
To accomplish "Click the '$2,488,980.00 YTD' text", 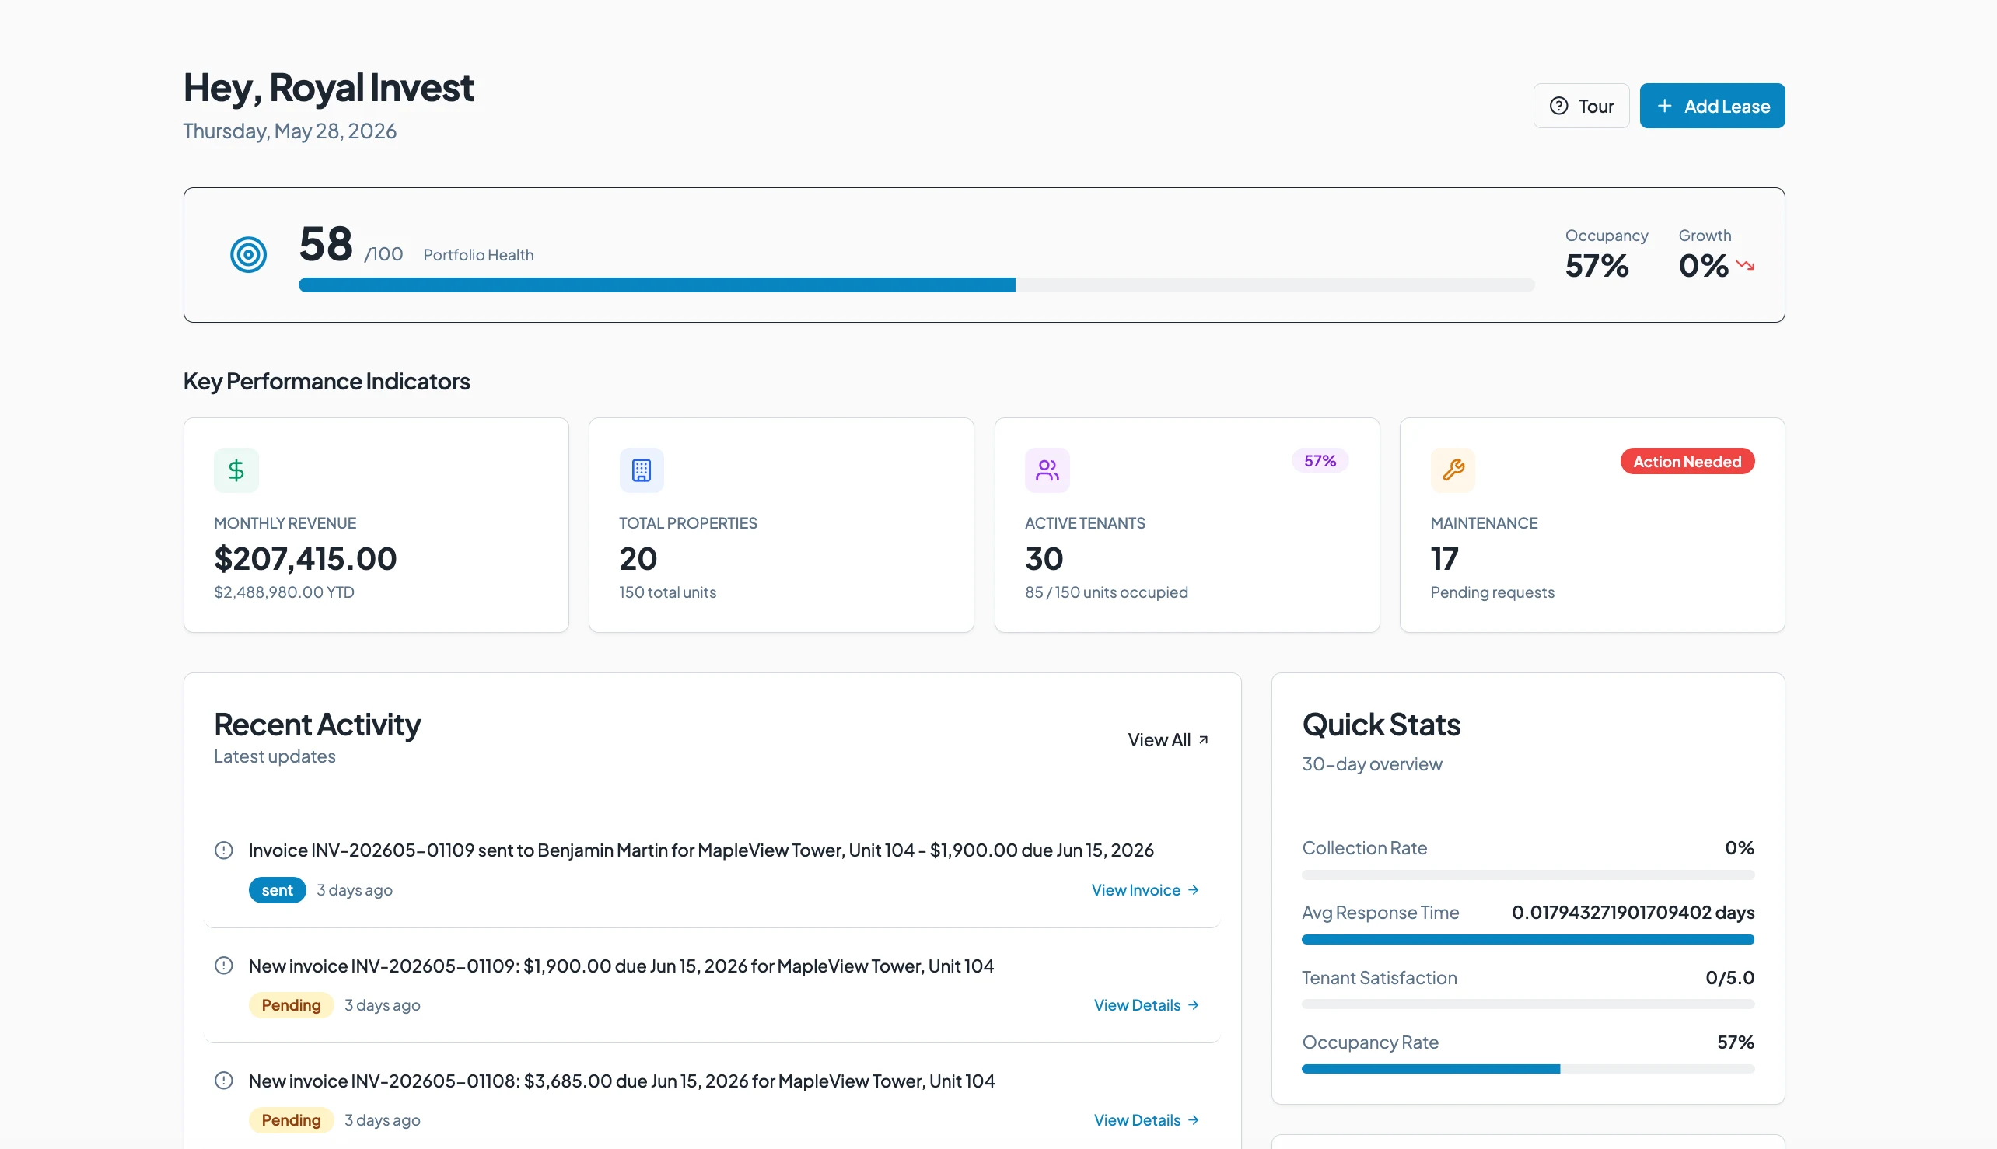I will (284, 592).
